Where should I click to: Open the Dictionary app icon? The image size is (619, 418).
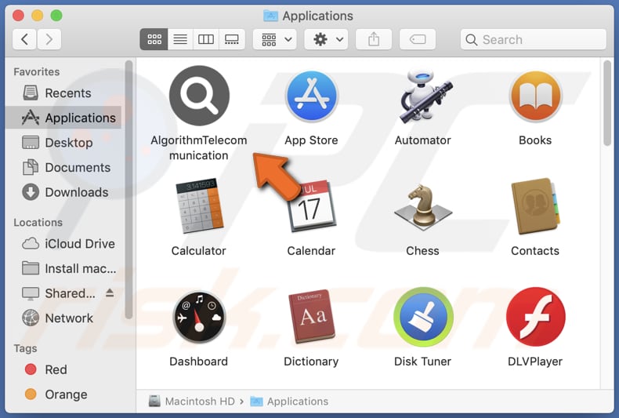click(x=312, y=317)
